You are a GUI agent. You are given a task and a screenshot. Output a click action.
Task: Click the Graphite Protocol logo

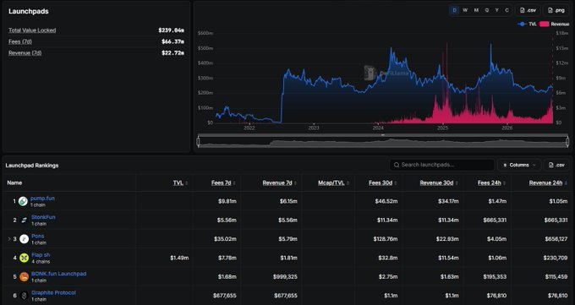point(25,296)
